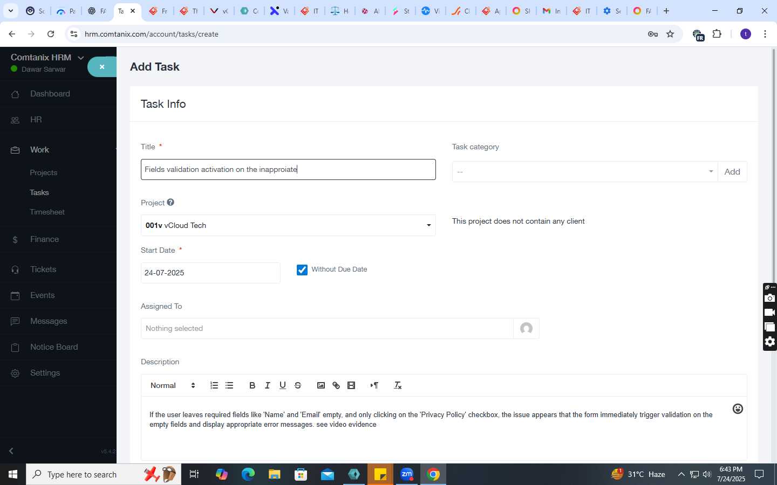The height and width of the screenshot is (485, 777).
Task: Open Chrome menu three dots
Action: tap(765, 34)
